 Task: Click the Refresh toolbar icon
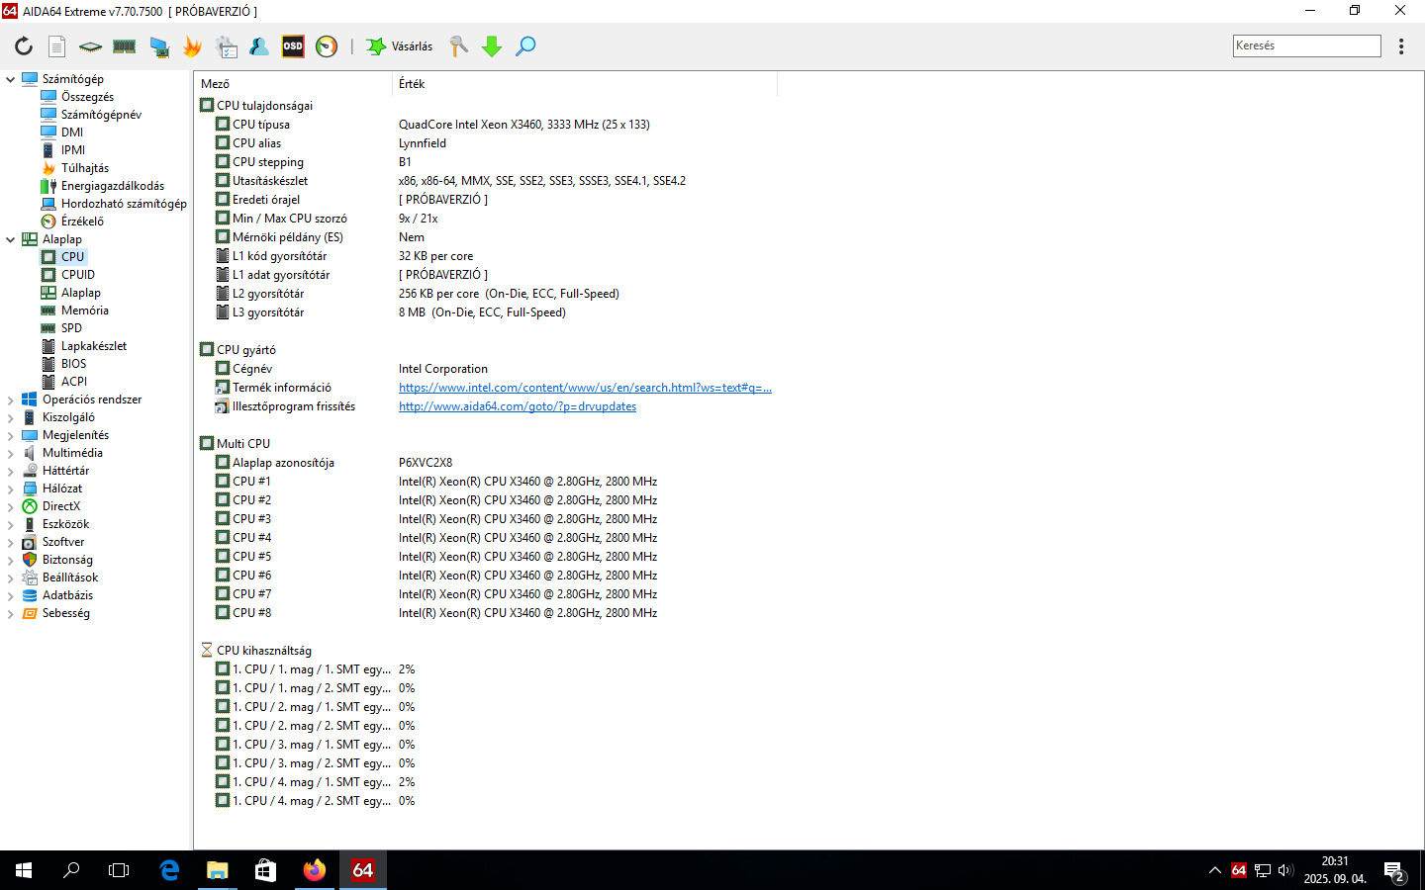(x=24, y=46)
